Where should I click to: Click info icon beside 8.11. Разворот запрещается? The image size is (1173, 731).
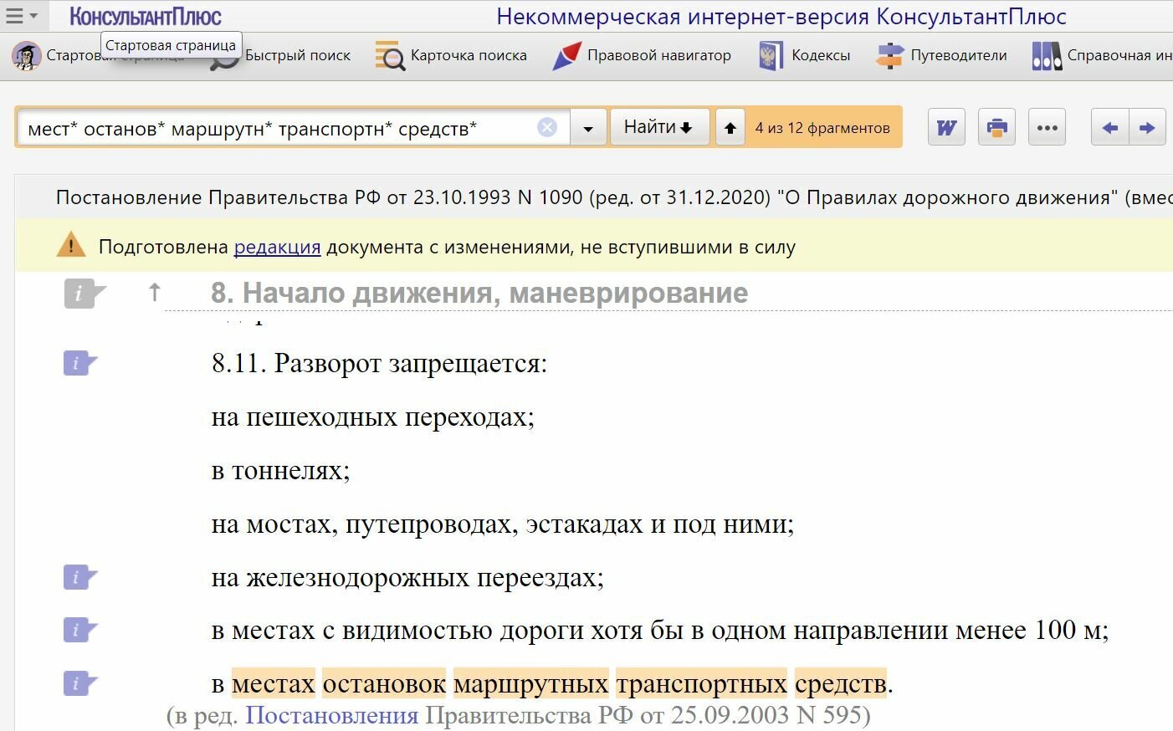[79, 363]
